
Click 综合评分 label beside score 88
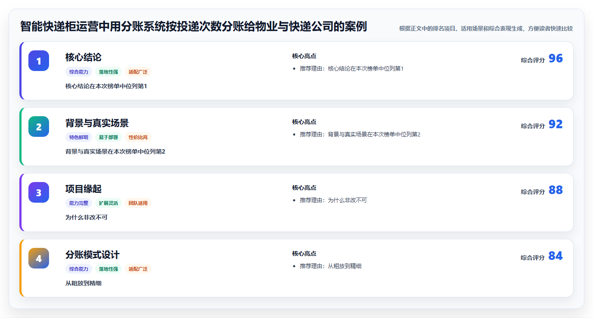click(x=533, y=192)
